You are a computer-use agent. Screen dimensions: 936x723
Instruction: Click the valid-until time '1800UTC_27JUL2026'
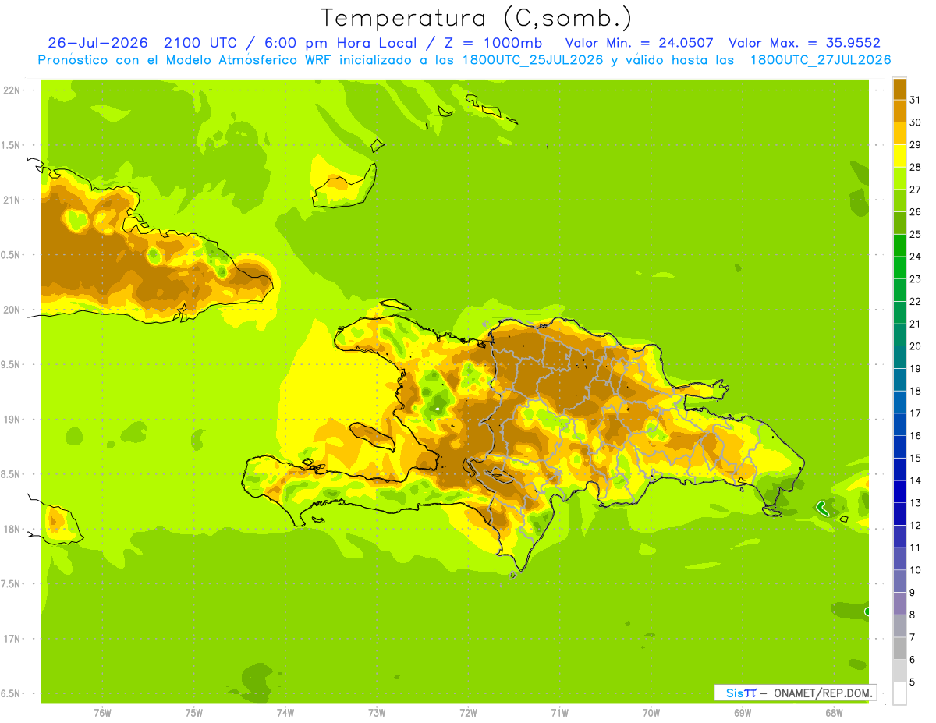click(x=821, y=60)
